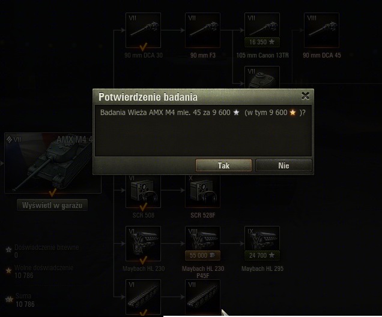Select the tier VII tracks module
Screen dimensions: 382x317
202,297
